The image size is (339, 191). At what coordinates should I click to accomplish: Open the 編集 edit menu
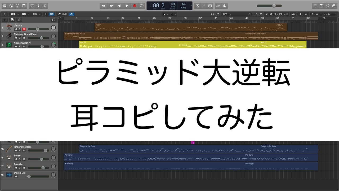15,14
